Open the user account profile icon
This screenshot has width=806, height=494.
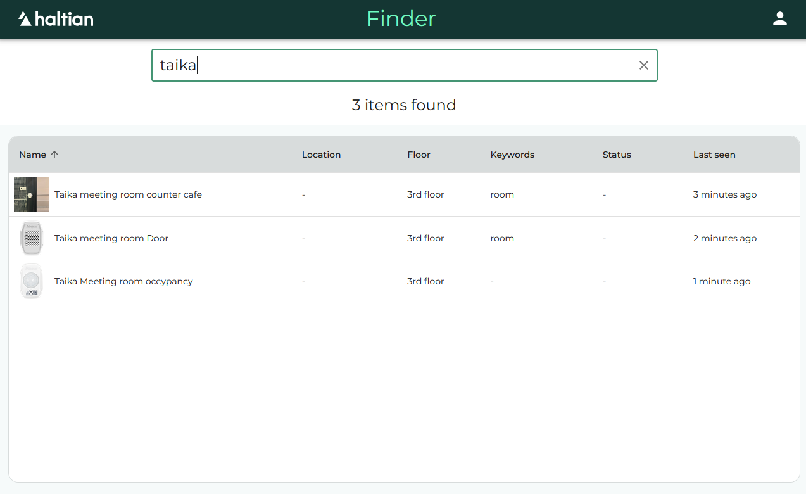[x=779, y=19]
